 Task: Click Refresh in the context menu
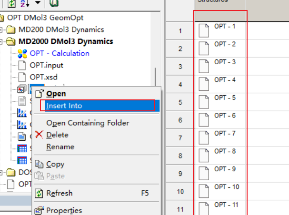pos(60,193)
